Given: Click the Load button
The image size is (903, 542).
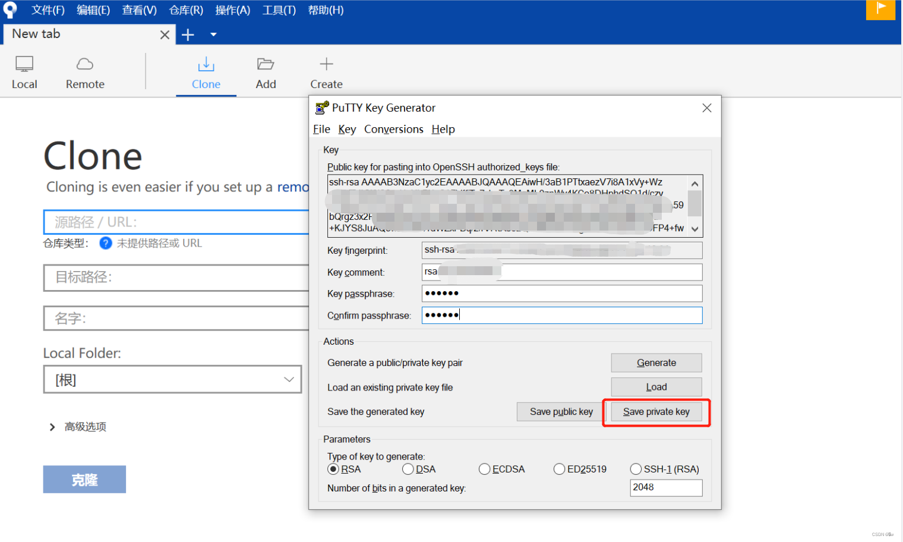Looking at the screenshot, I should [x=656, y=387].
